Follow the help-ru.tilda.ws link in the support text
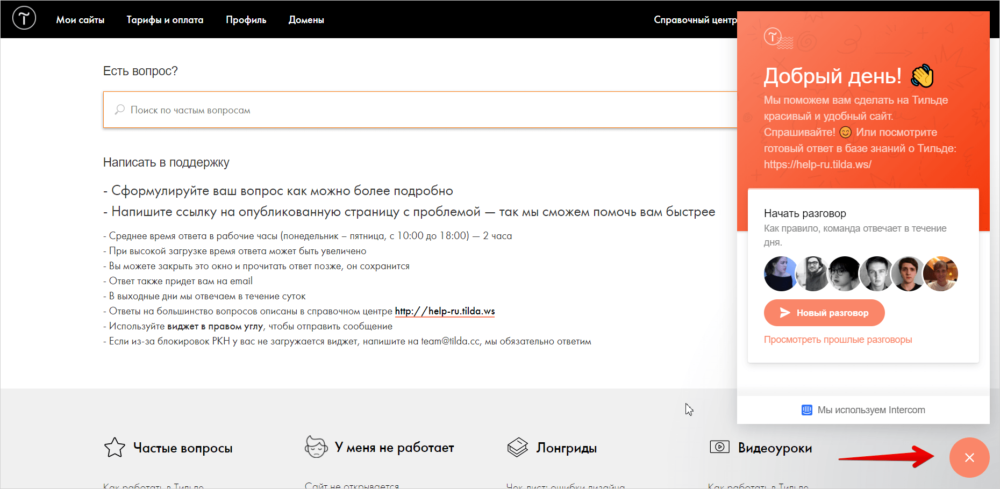This screenshot has width=1000, height=489. tap(445, 311)
